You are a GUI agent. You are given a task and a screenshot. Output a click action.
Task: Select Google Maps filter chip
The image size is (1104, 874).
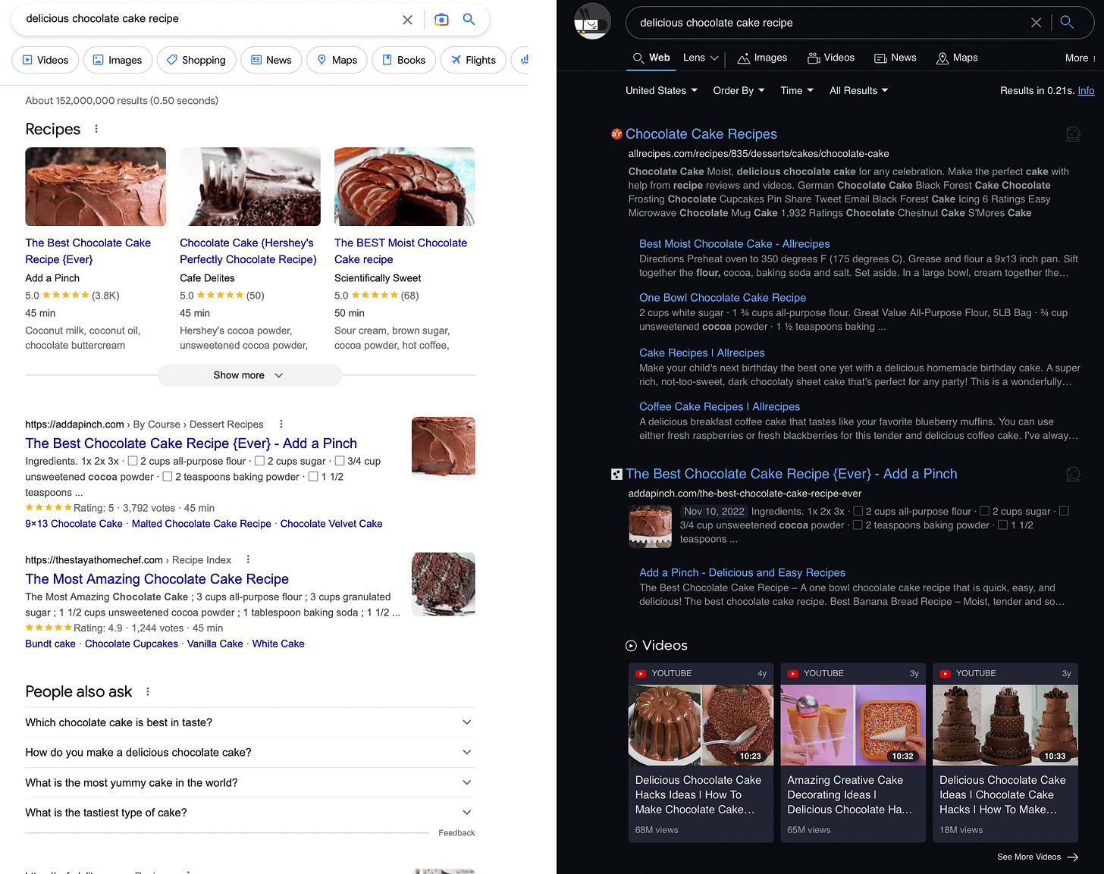[337, 60]
